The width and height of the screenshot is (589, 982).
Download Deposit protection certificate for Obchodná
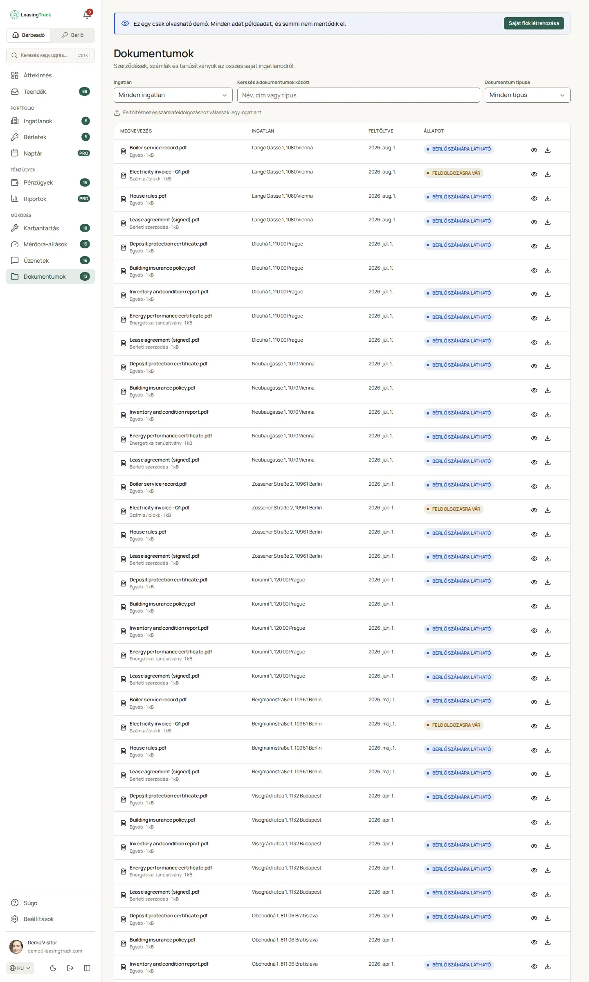pyautogui.click(x=548, y=918)
